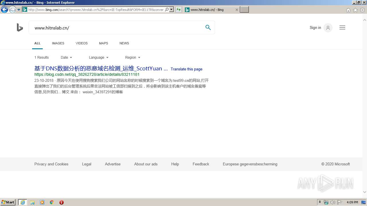Open Privacy and Cookies footer link
Screen dimensions: 367x206
51,164
